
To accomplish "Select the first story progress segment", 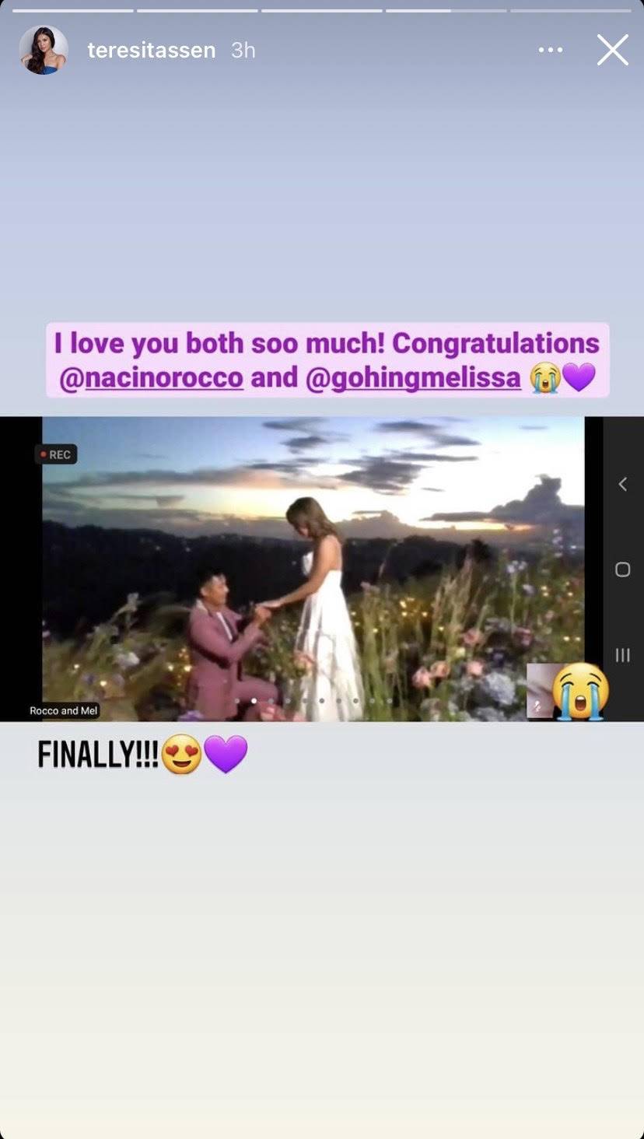I will click(x=73, y=11).
